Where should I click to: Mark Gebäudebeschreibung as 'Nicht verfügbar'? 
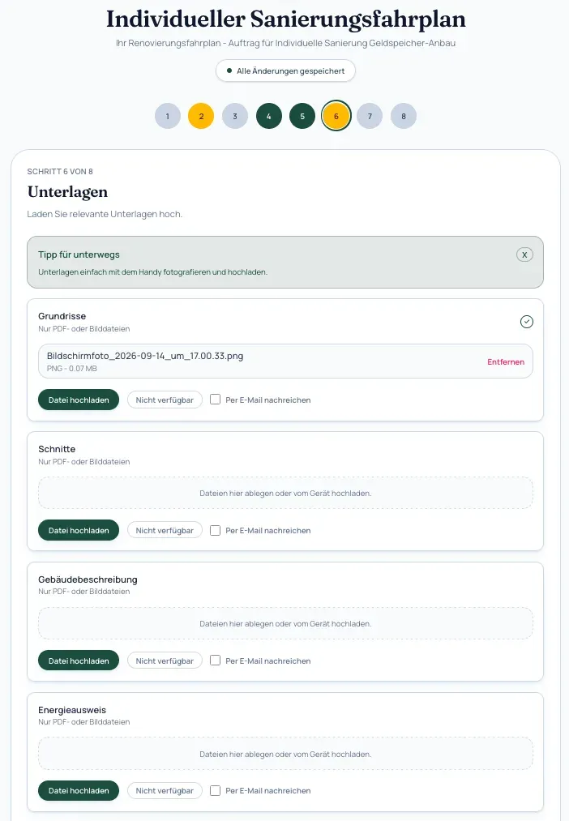165,661
